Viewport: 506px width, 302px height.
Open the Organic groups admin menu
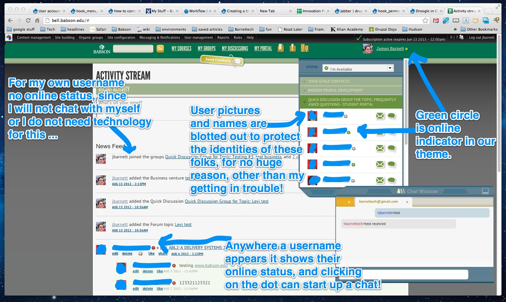[91, 38]
